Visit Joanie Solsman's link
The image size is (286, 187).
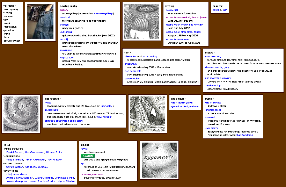64,178
